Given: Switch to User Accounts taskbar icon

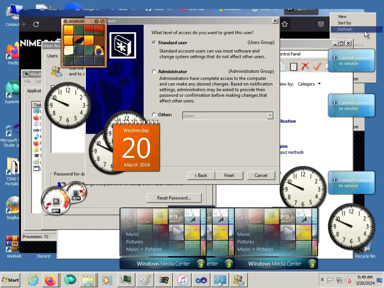Looking at the screenshot, I should [x=239, y=280].
